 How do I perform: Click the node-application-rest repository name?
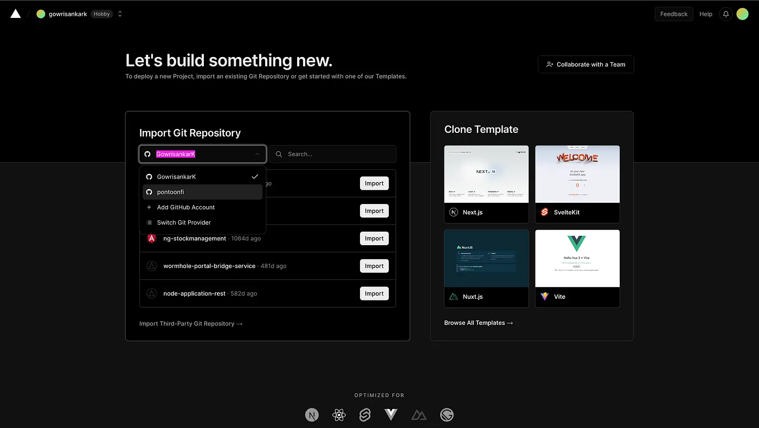[194, 293]
